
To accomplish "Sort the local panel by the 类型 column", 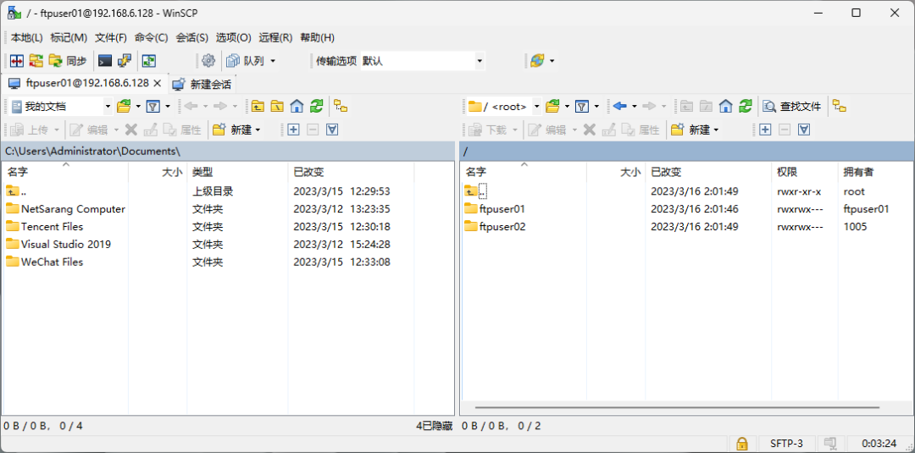I will (237, 172).
